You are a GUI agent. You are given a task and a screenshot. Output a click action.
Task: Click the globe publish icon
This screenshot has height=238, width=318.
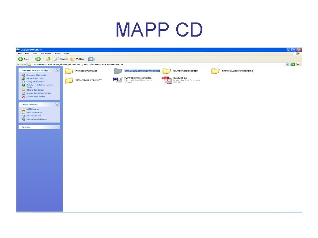(x=23, y=85)
